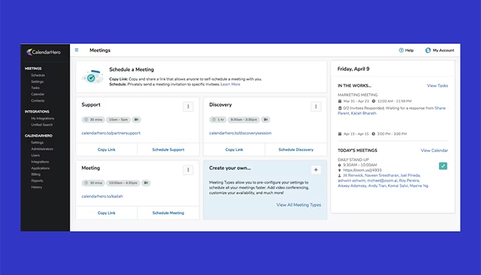Open Settings under CalendarHero in sidebar
The image size is (481, 275).
(37, 143)
